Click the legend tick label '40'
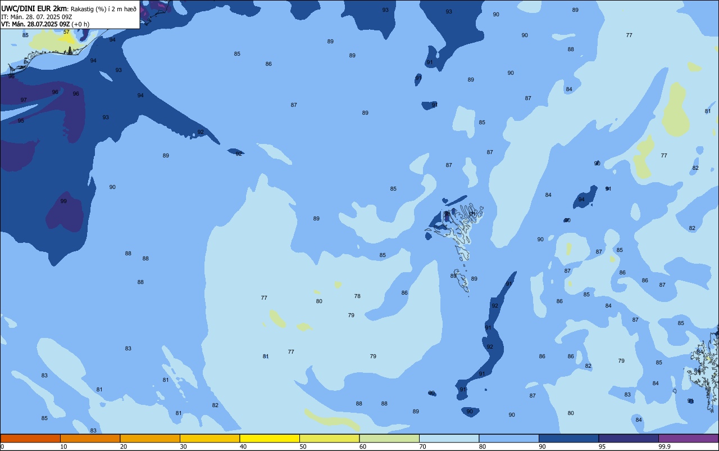 click(243, 447)
